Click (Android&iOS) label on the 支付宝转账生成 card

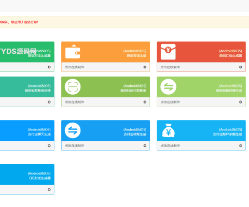[135, 129]
